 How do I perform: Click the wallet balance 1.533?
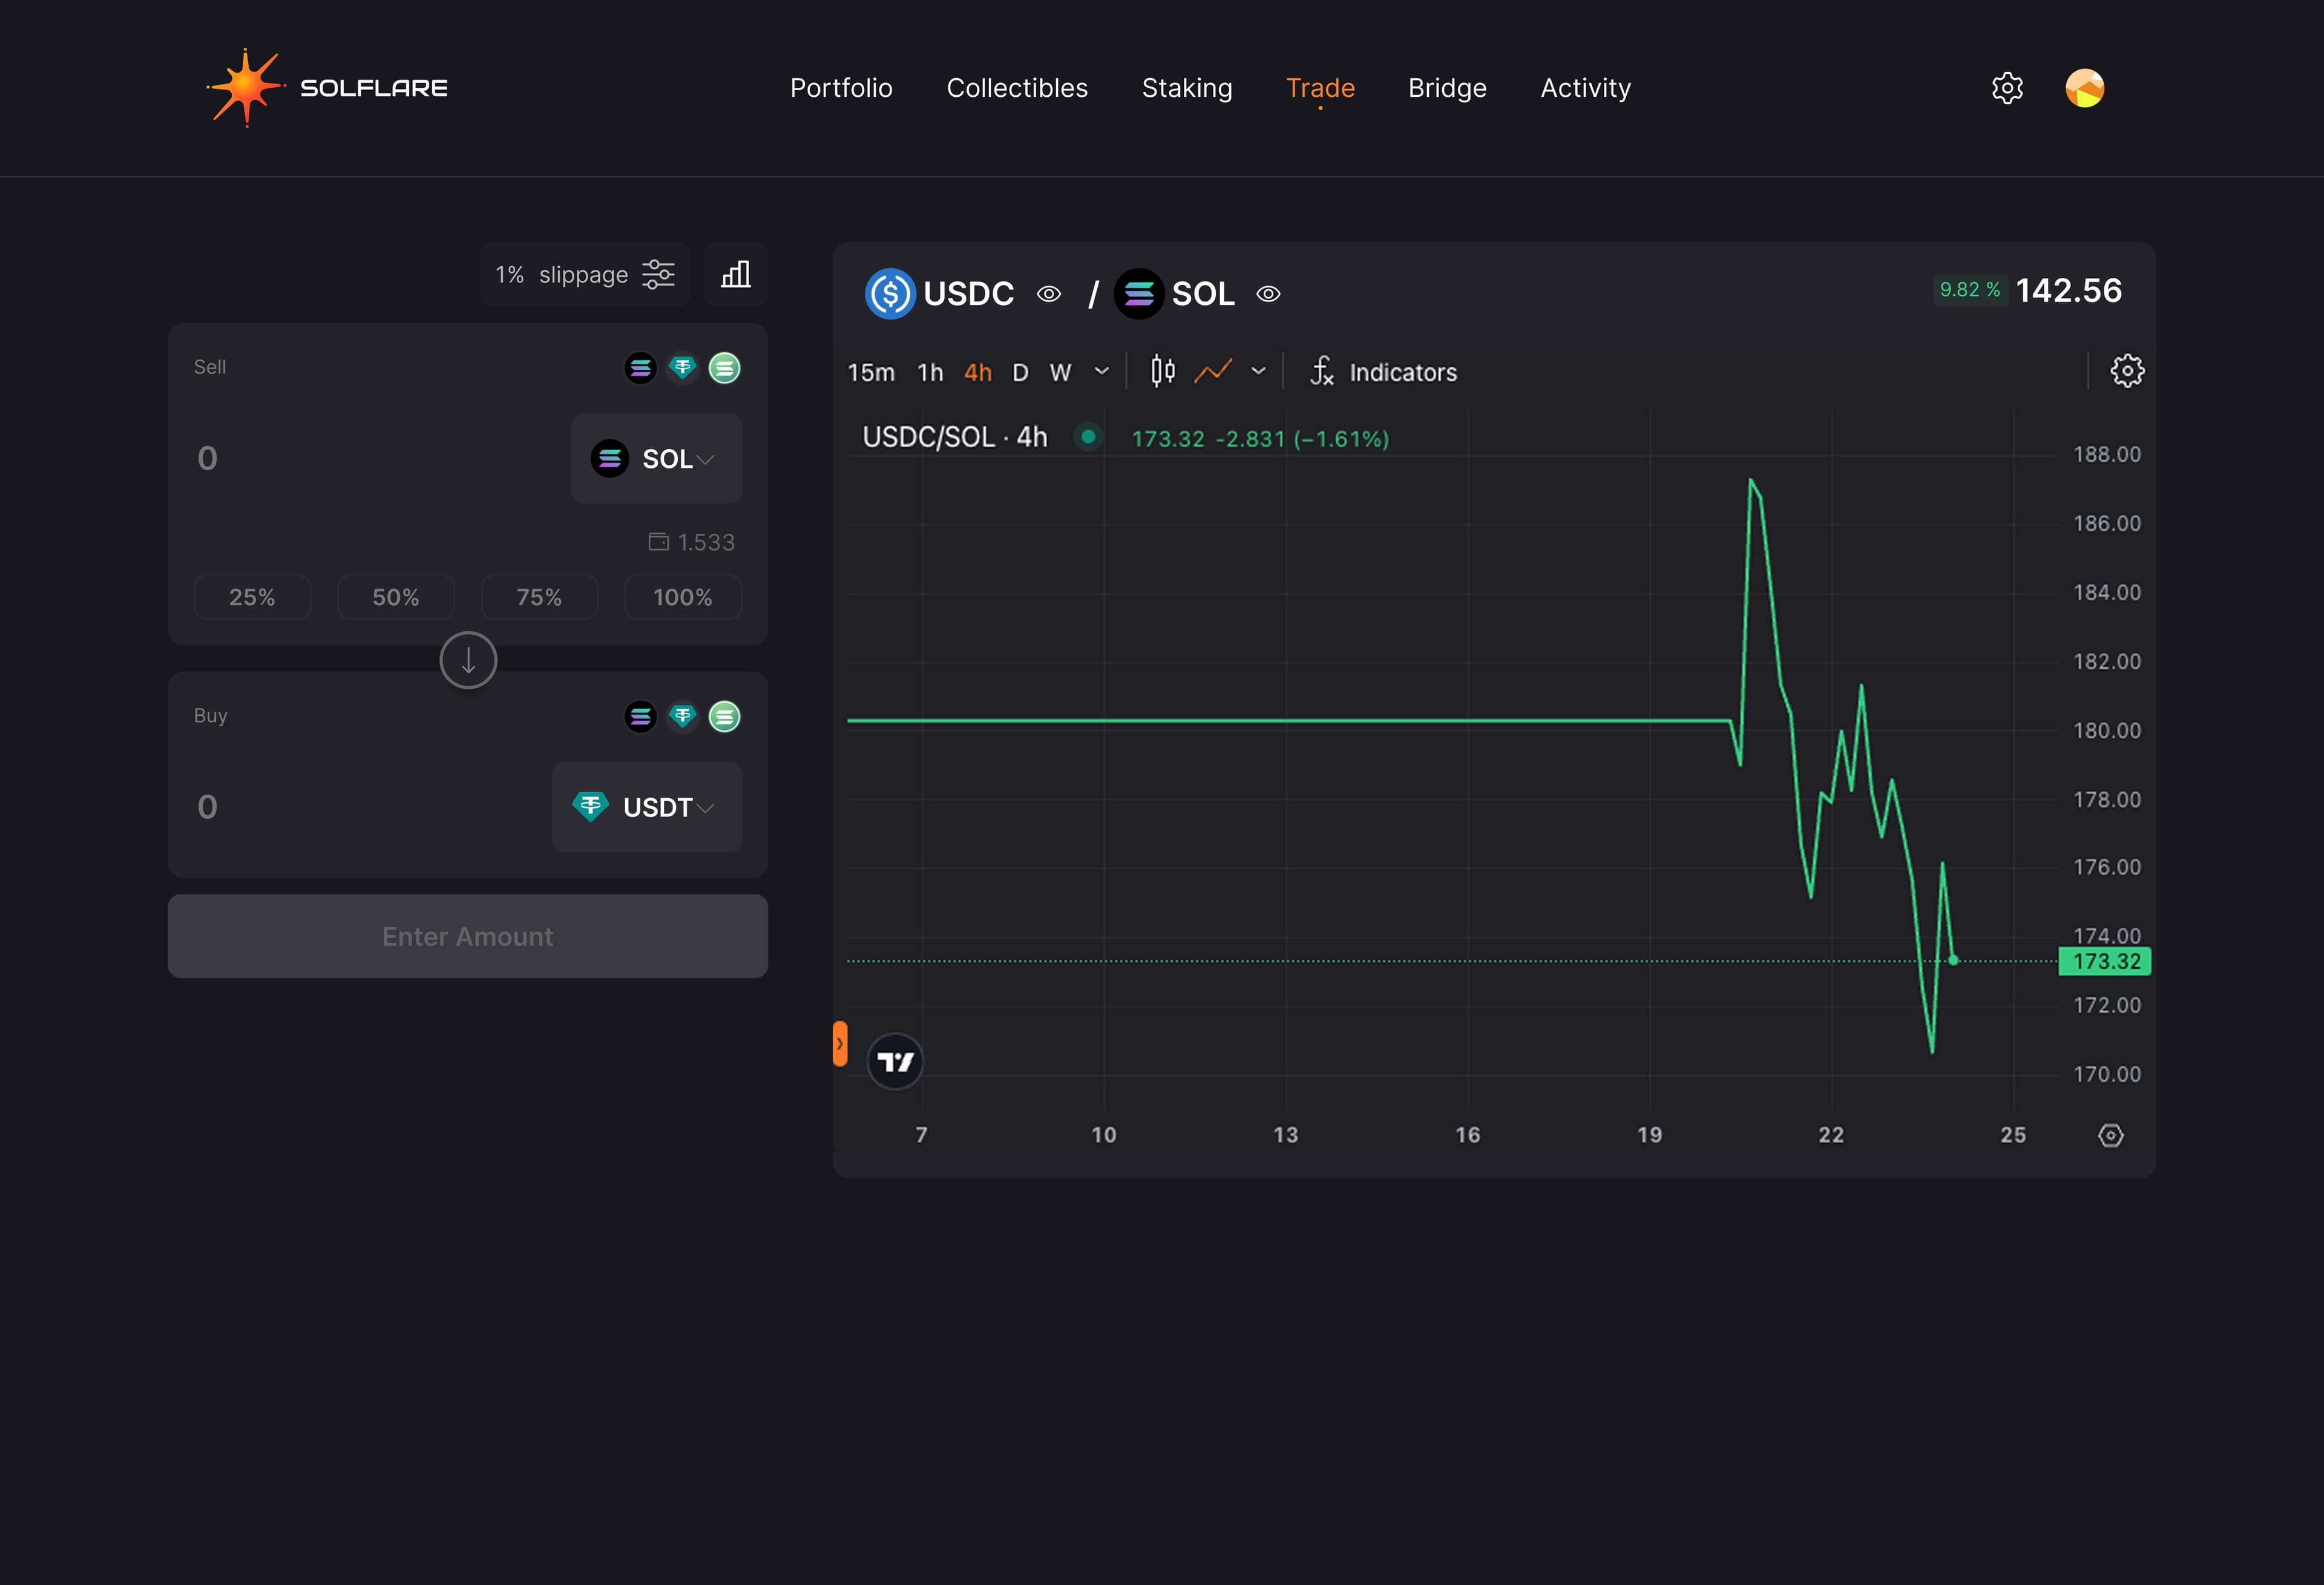click(x=691, y=542)
